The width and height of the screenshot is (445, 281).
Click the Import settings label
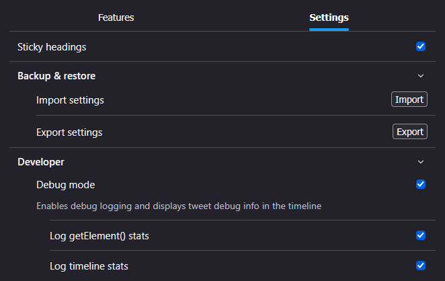70,100
